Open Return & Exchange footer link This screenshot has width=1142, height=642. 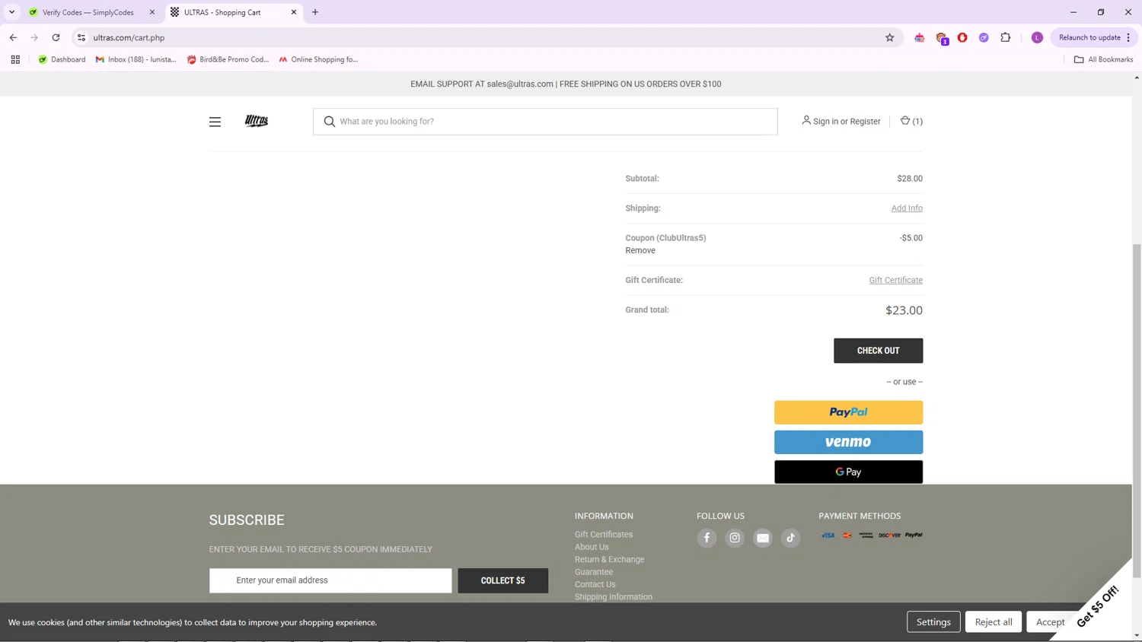tap(609, 559)
